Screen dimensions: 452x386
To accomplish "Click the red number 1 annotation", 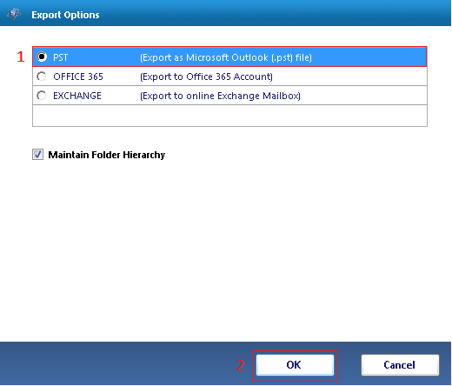I will (20, 57).
